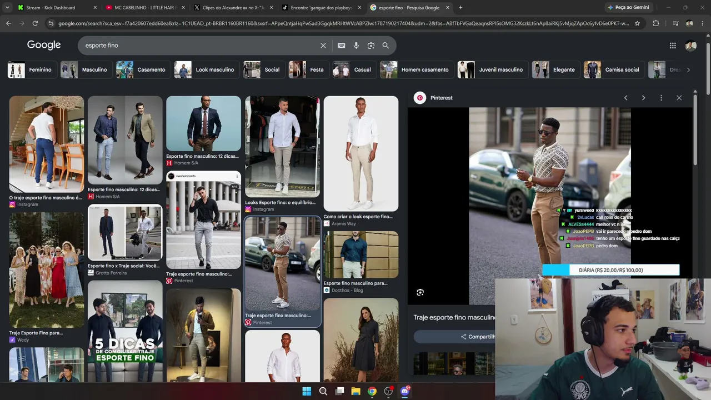Open the Homem S/A two-men blazer thumbnail

tap(125, 141)
